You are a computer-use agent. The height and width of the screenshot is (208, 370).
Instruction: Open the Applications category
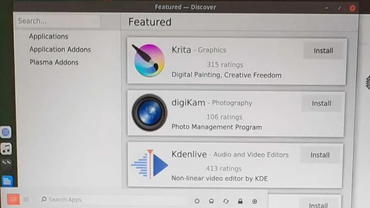coord(48,36)
